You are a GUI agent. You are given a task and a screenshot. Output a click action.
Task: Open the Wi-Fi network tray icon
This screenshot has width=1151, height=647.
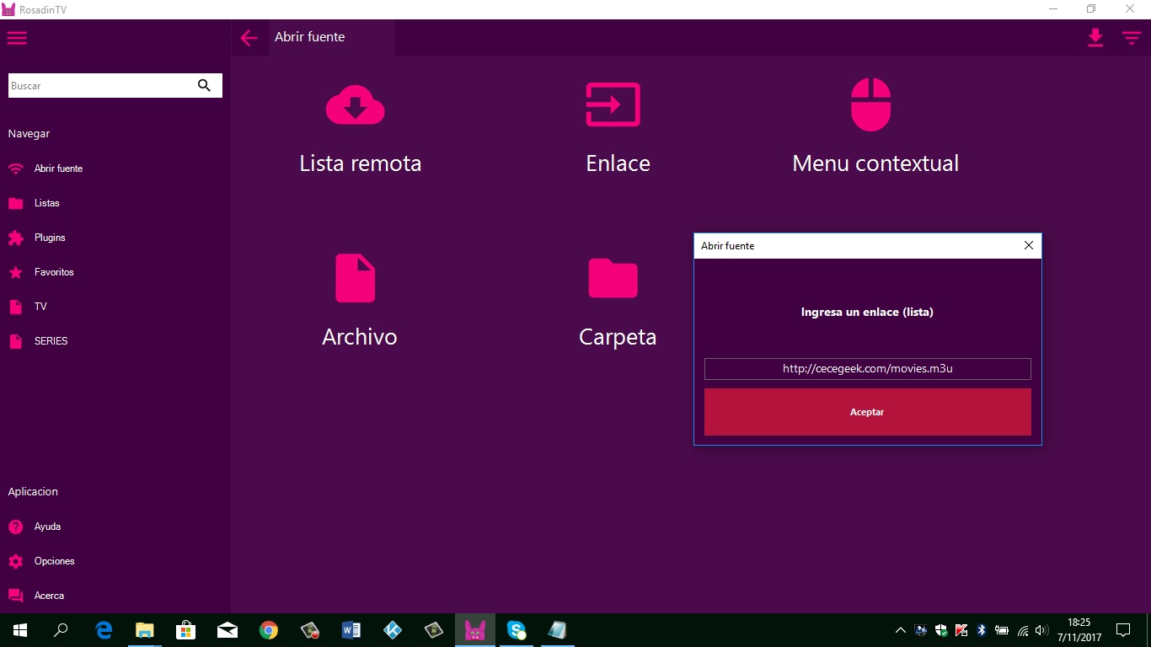(x=1023, y=630)
